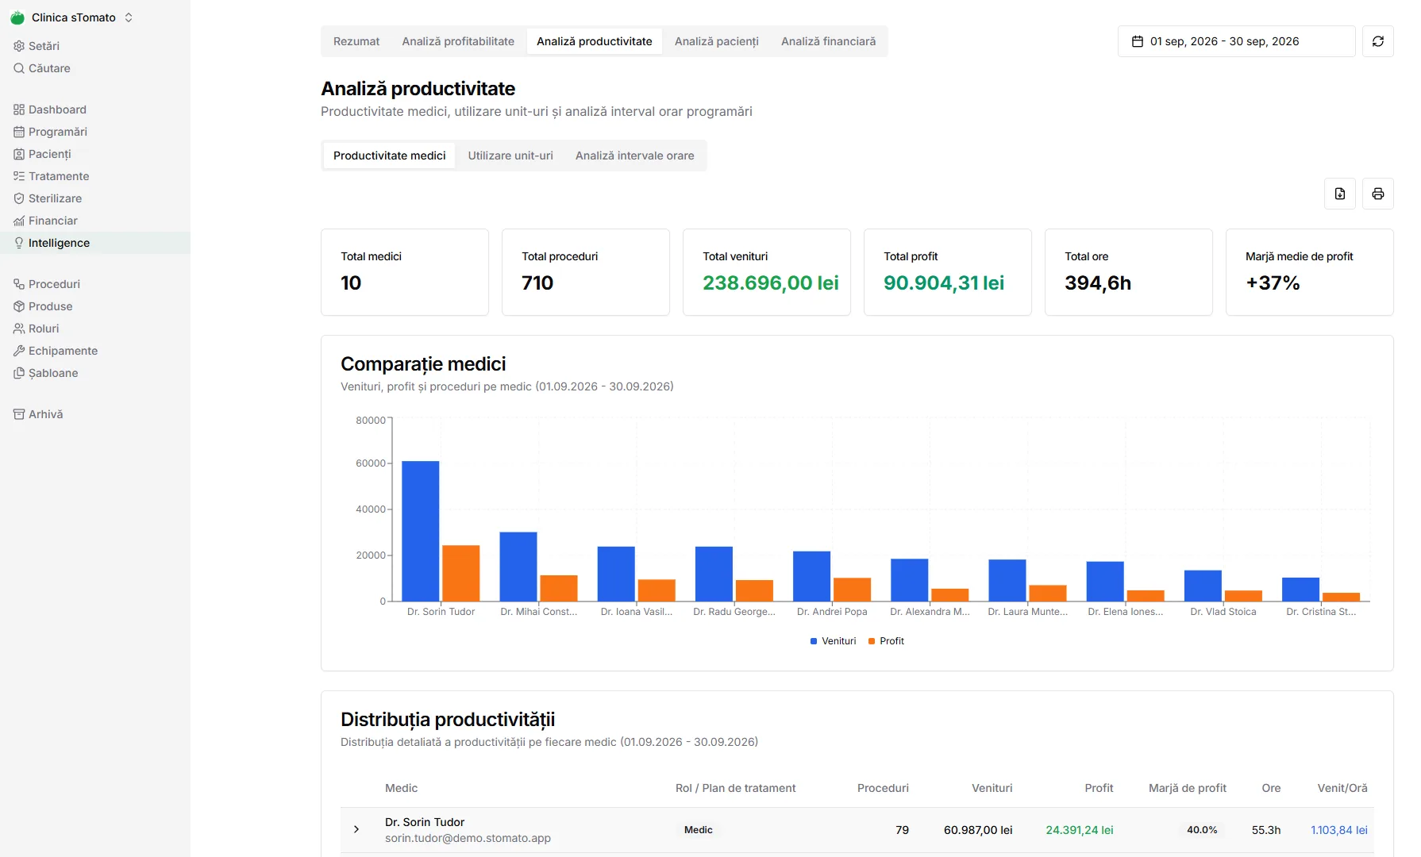Open Setări from the sidebar
Image resolution: width=1421 pixels, height=857 pixels.
point(37,46)
